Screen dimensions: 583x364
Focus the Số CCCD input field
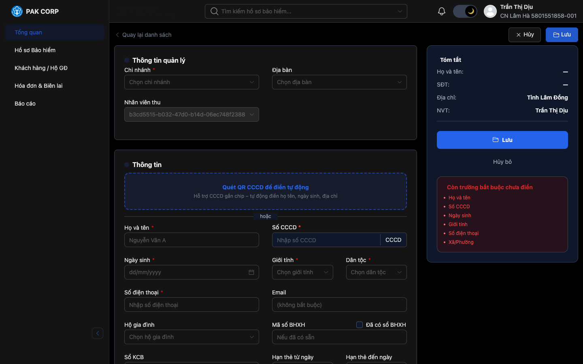pos(326,240)
